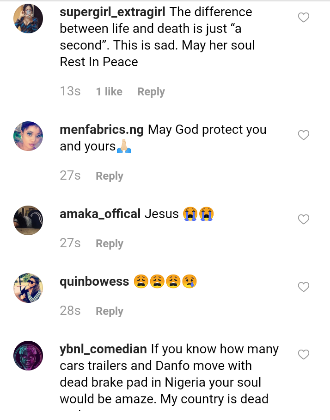
Task: Like ybnl_comedian's comment about brake pads
Action: (x=303, y=355)
